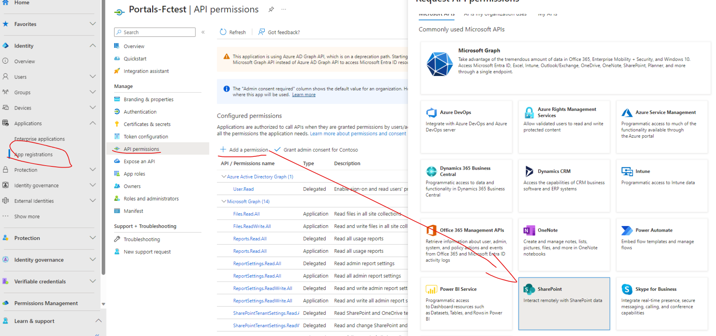Open the more options ellipsis by title
Screen dimensions: 716x336
[x=284, y=9]
